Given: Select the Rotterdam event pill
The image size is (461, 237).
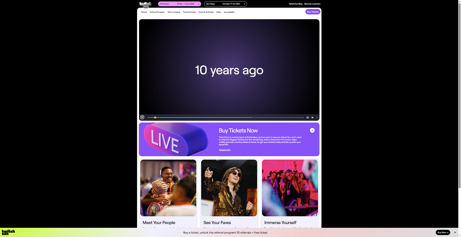Looking at the screenshot, I should pyautogui.click(x=179, y=4).
